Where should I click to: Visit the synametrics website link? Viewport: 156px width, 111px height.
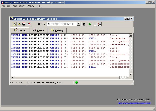point(134,103)
